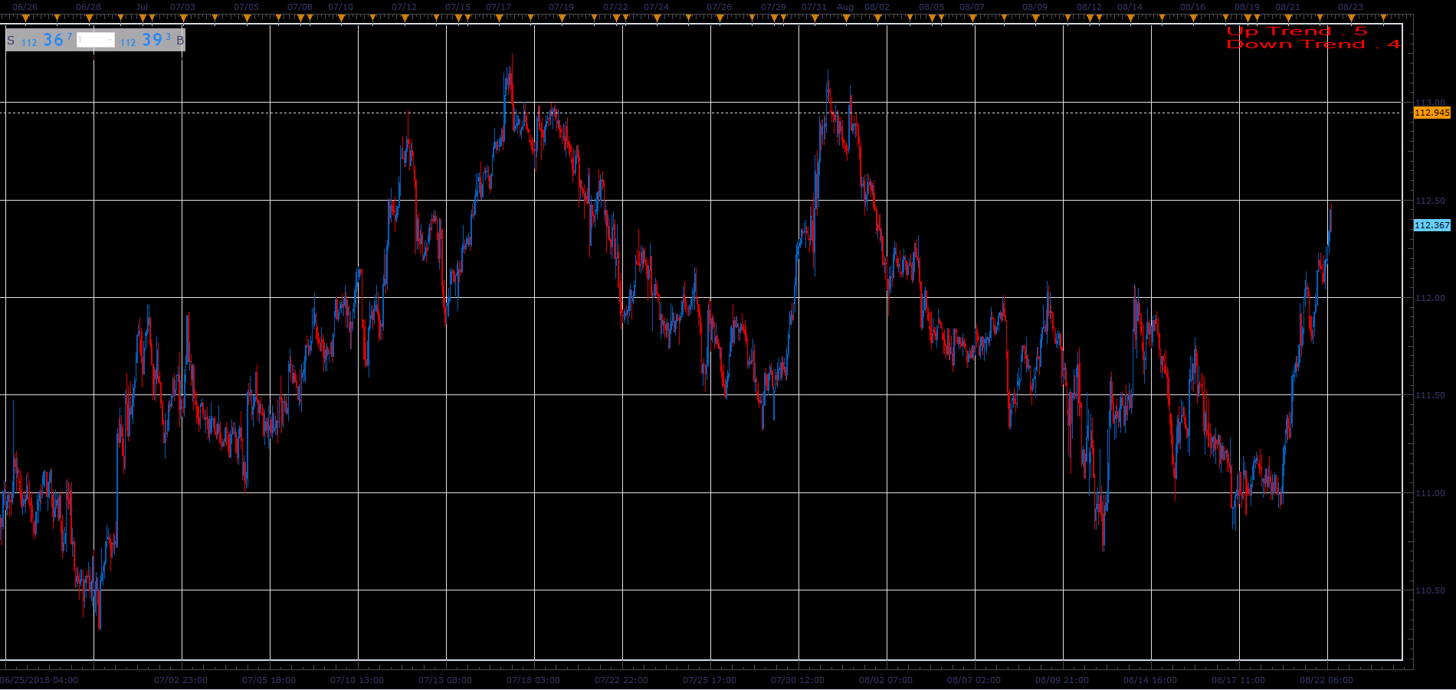
Task: Select the orange marker under date 08/21
Action: pyautogui.click(x=1287, y=18)
